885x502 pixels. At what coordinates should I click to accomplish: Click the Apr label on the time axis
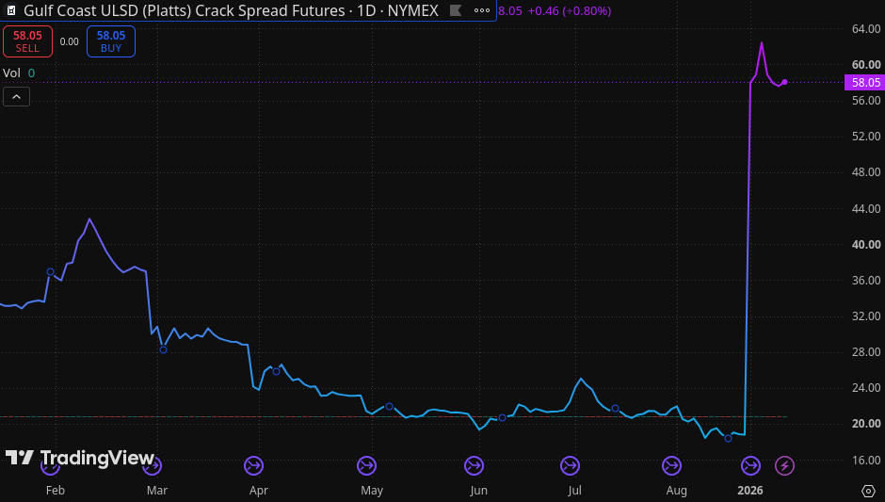(x=259, y=490)
